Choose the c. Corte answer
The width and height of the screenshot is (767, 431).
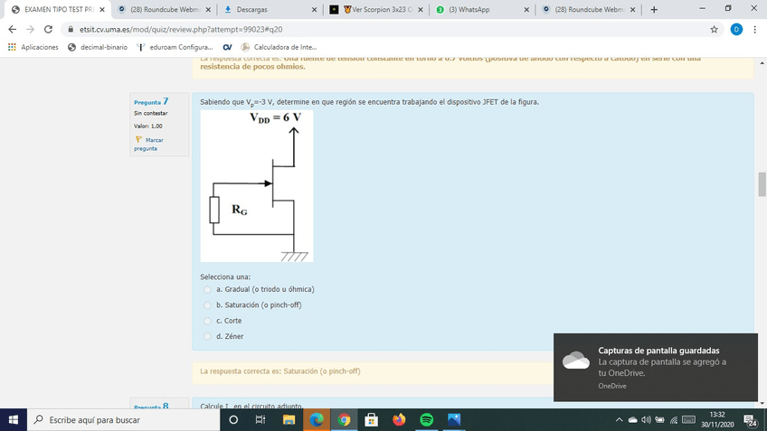click(207, 321)
